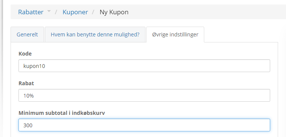Image resolution: width=286 pixels, height=137 pixels.
Task: Click the 'Kode' field label
Action: coord(25,54)
